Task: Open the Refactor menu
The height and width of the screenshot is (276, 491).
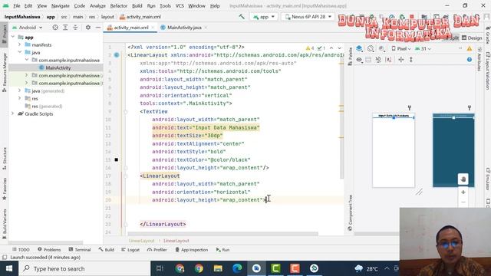Action: [x=119, y=6]
